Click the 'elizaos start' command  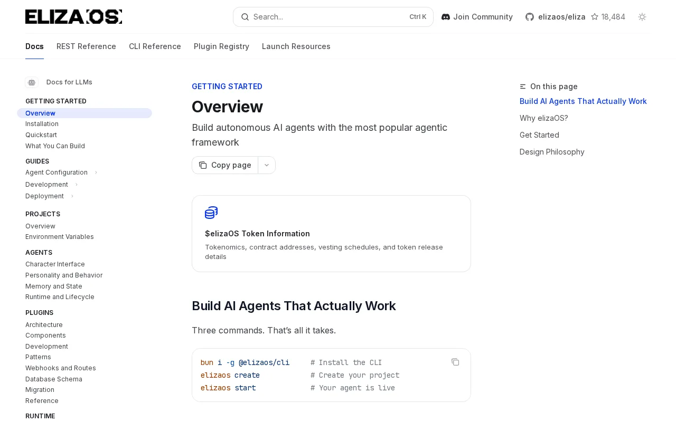pos(228,388)
